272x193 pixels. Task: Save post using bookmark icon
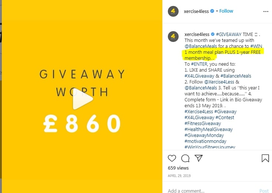pos(265,158)
